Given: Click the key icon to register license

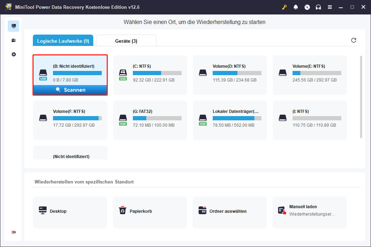Looking at the screenshot, I should pyautogui.click(x=284, y=7).
